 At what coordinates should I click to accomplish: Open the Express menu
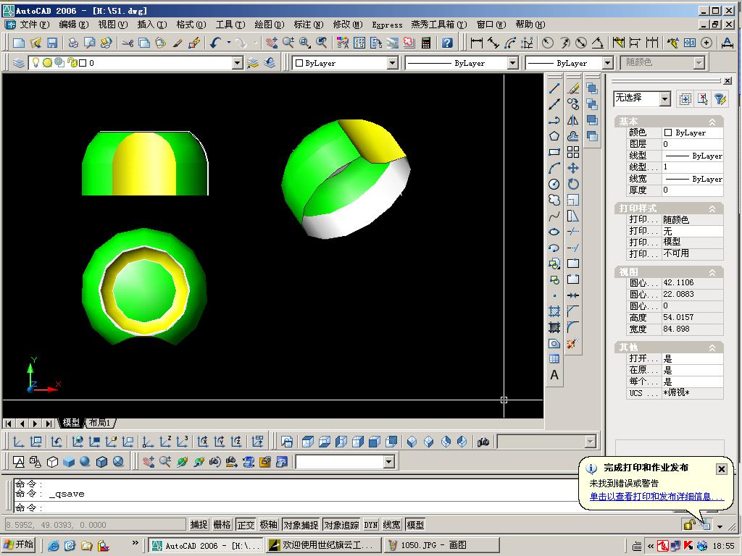click(387, 25)
